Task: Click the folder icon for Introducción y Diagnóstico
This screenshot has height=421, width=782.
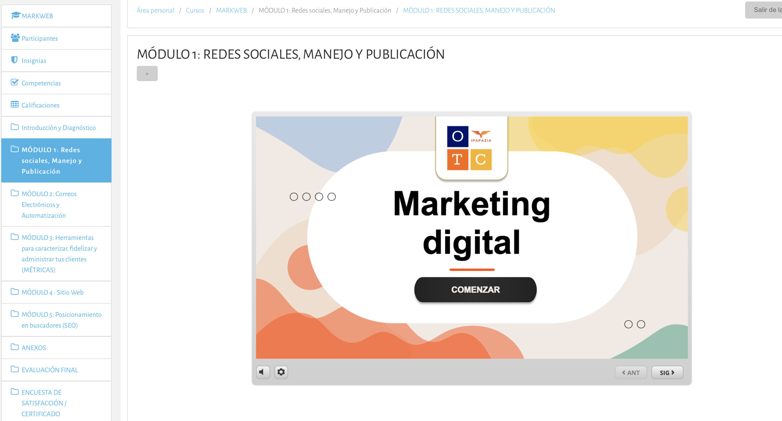Action: coord(15,127)
